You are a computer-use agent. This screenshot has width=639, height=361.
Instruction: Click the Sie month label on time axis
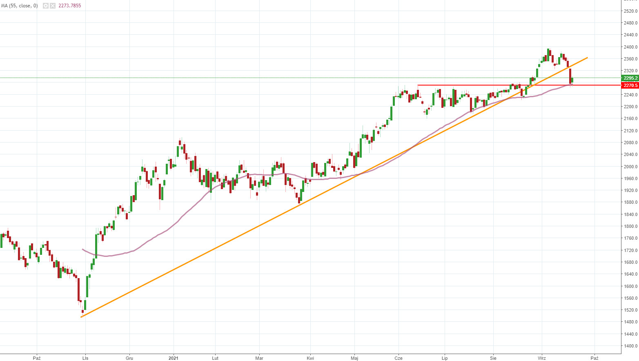[493, 358]
